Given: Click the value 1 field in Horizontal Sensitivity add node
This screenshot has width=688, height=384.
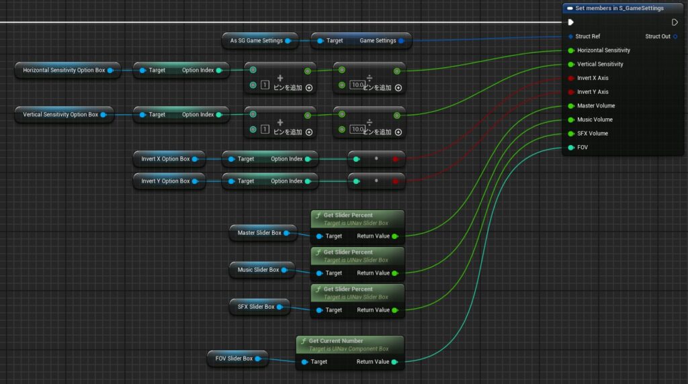Looking at the screenshot, I should (265, 85).
